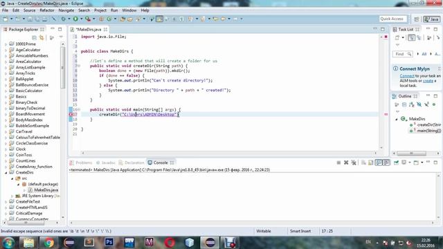Expand the JRE System Library node
The width and height of the screenshot is (443, 249).
(x=12, y=196)
